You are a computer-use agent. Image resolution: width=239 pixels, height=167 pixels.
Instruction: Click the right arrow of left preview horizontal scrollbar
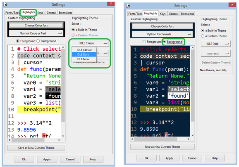[59, 140]
